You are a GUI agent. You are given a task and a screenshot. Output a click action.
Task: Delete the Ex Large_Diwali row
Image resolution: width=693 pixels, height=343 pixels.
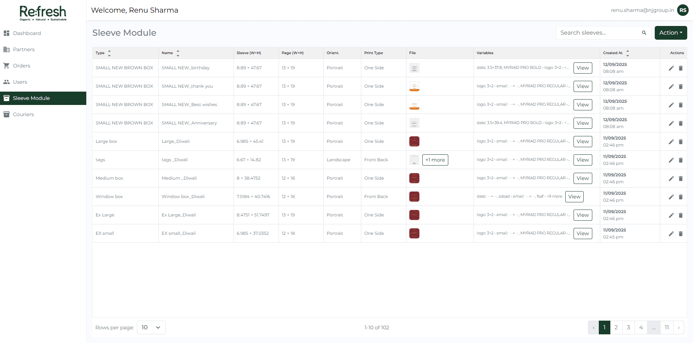click(x=681, y=215)
